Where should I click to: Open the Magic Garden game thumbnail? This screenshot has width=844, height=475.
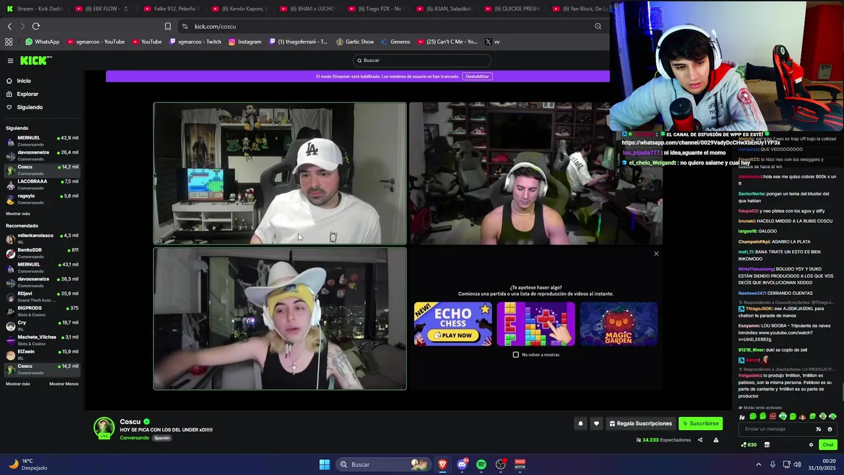point(618,324)
